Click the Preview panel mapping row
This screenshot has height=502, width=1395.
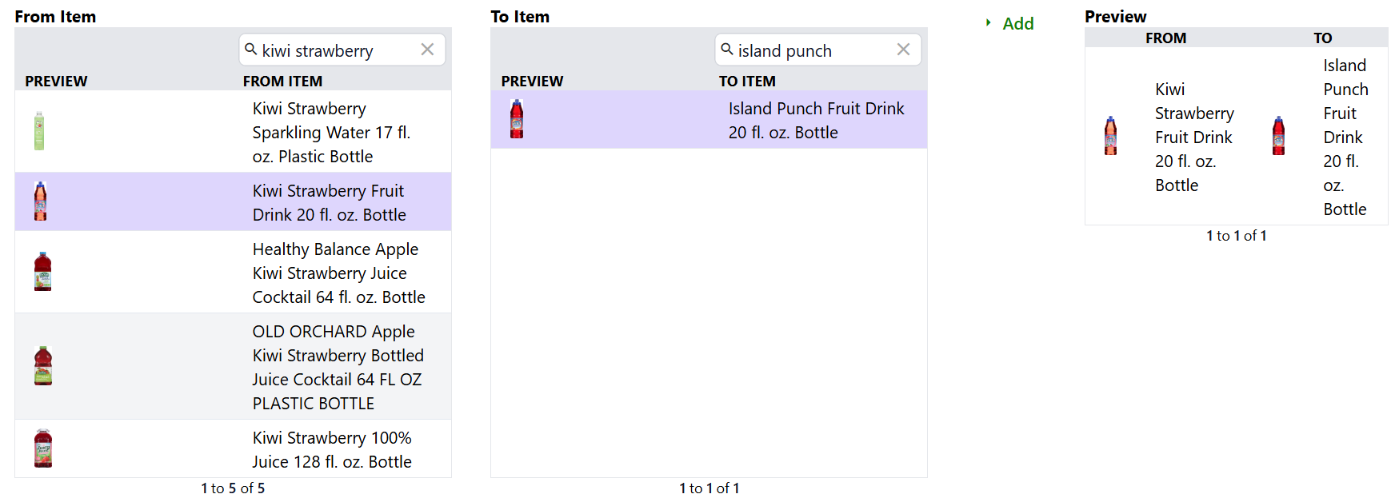[1236, 137]
